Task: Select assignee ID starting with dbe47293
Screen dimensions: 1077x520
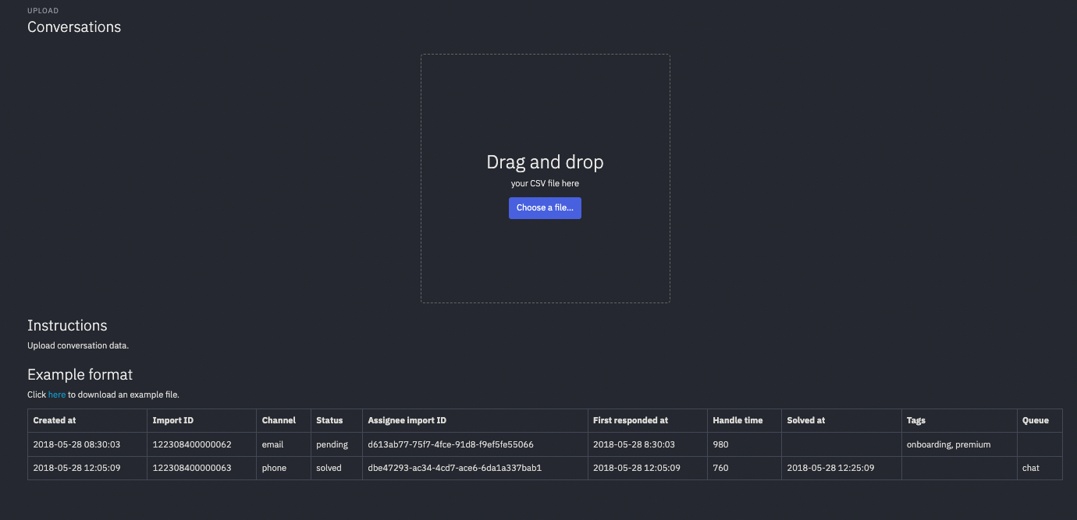Action: (475, 468)
